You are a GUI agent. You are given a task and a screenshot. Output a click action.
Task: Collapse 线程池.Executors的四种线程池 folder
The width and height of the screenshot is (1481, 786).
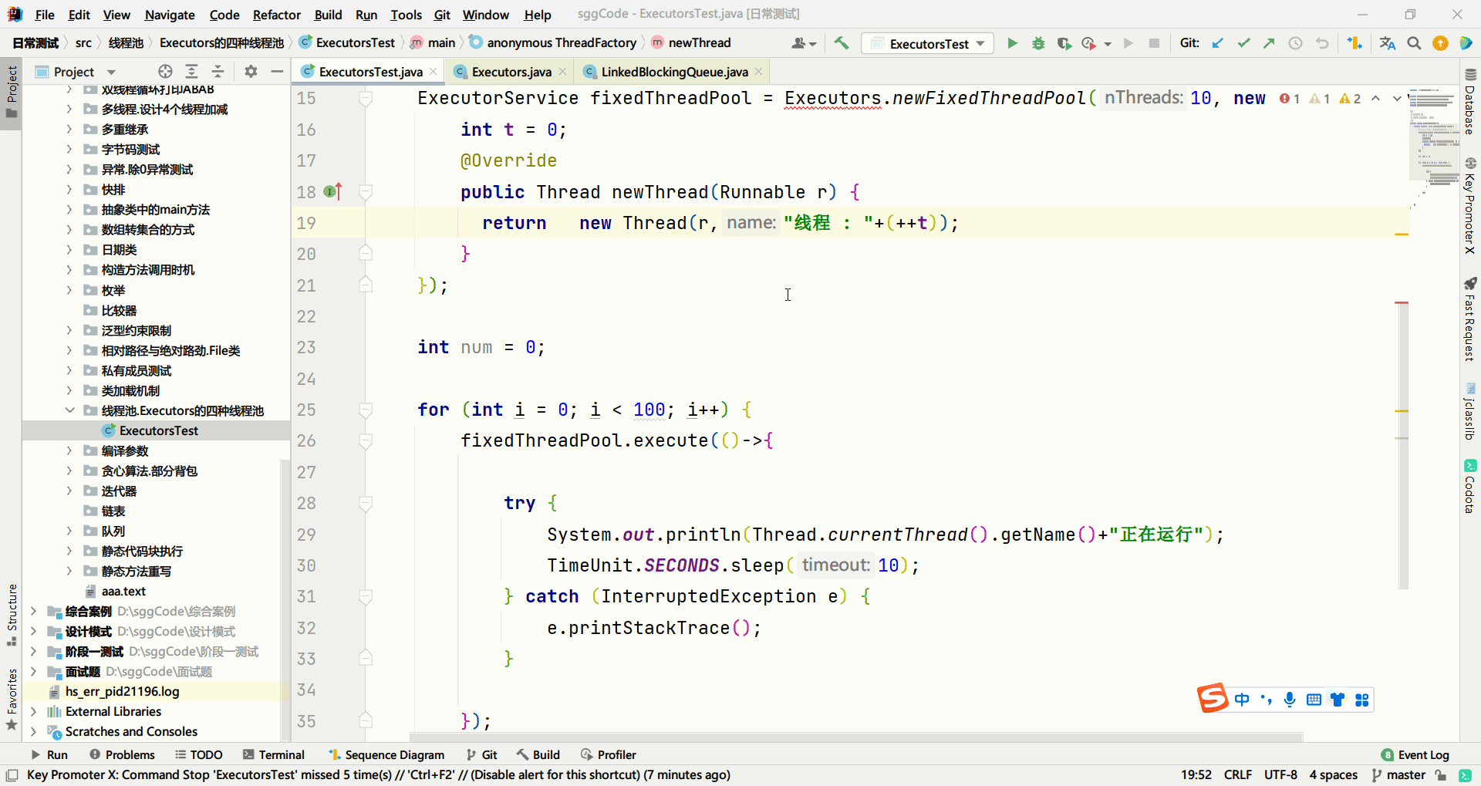point(69,410)
